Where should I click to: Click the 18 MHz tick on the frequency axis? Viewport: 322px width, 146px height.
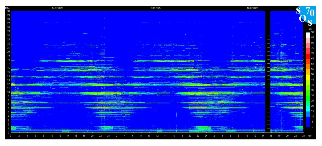[8, 60]
